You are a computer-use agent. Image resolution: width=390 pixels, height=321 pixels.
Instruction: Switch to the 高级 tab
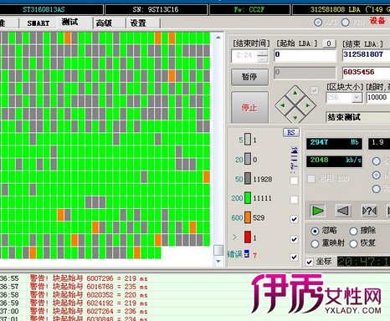pyautogui.click(x=104, y=23)
